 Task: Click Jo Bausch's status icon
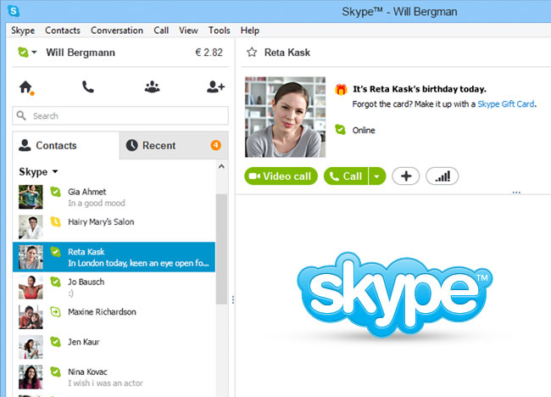55,282
